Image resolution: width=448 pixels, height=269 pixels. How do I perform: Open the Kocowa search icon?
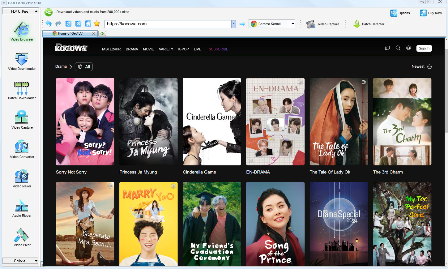pos(398,48)
